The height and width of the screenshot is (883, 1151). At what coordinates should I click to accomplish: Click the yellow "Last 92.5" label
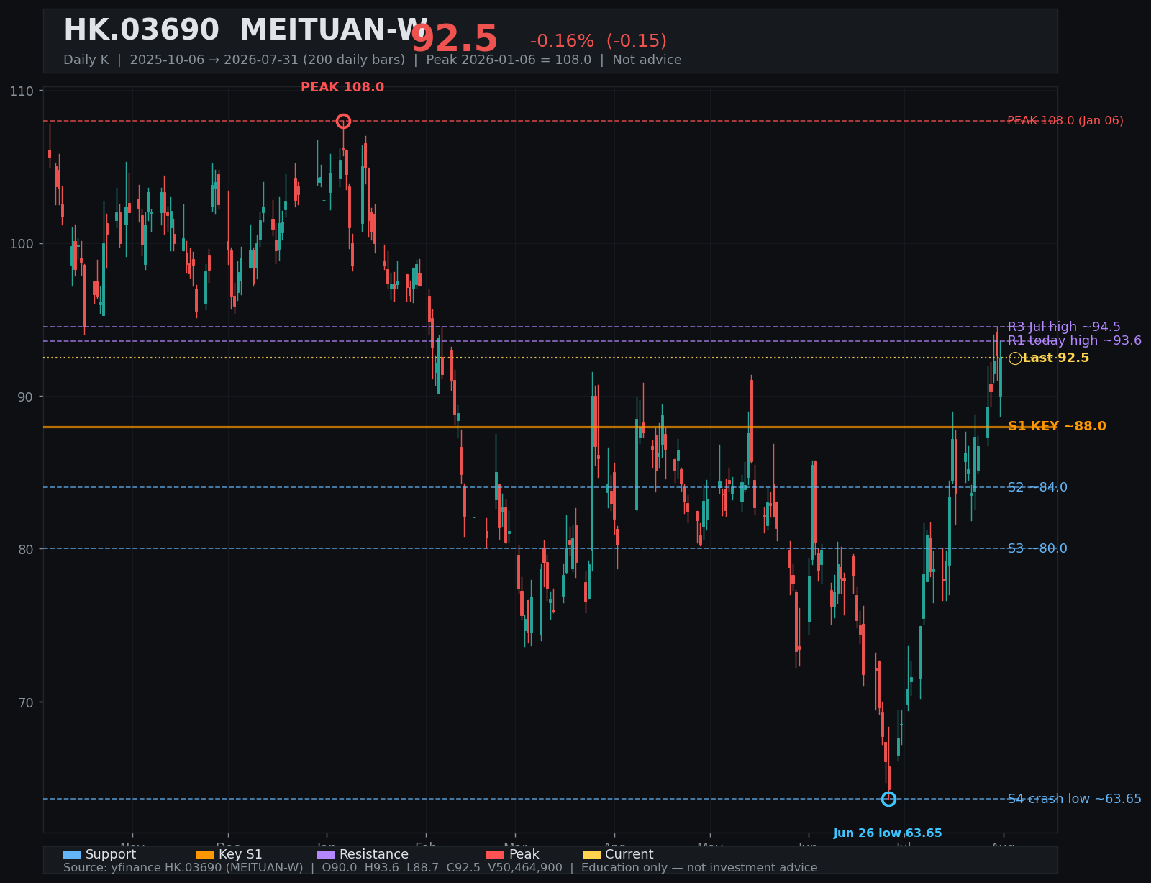pyautogui.click(x=1055, y=358)
